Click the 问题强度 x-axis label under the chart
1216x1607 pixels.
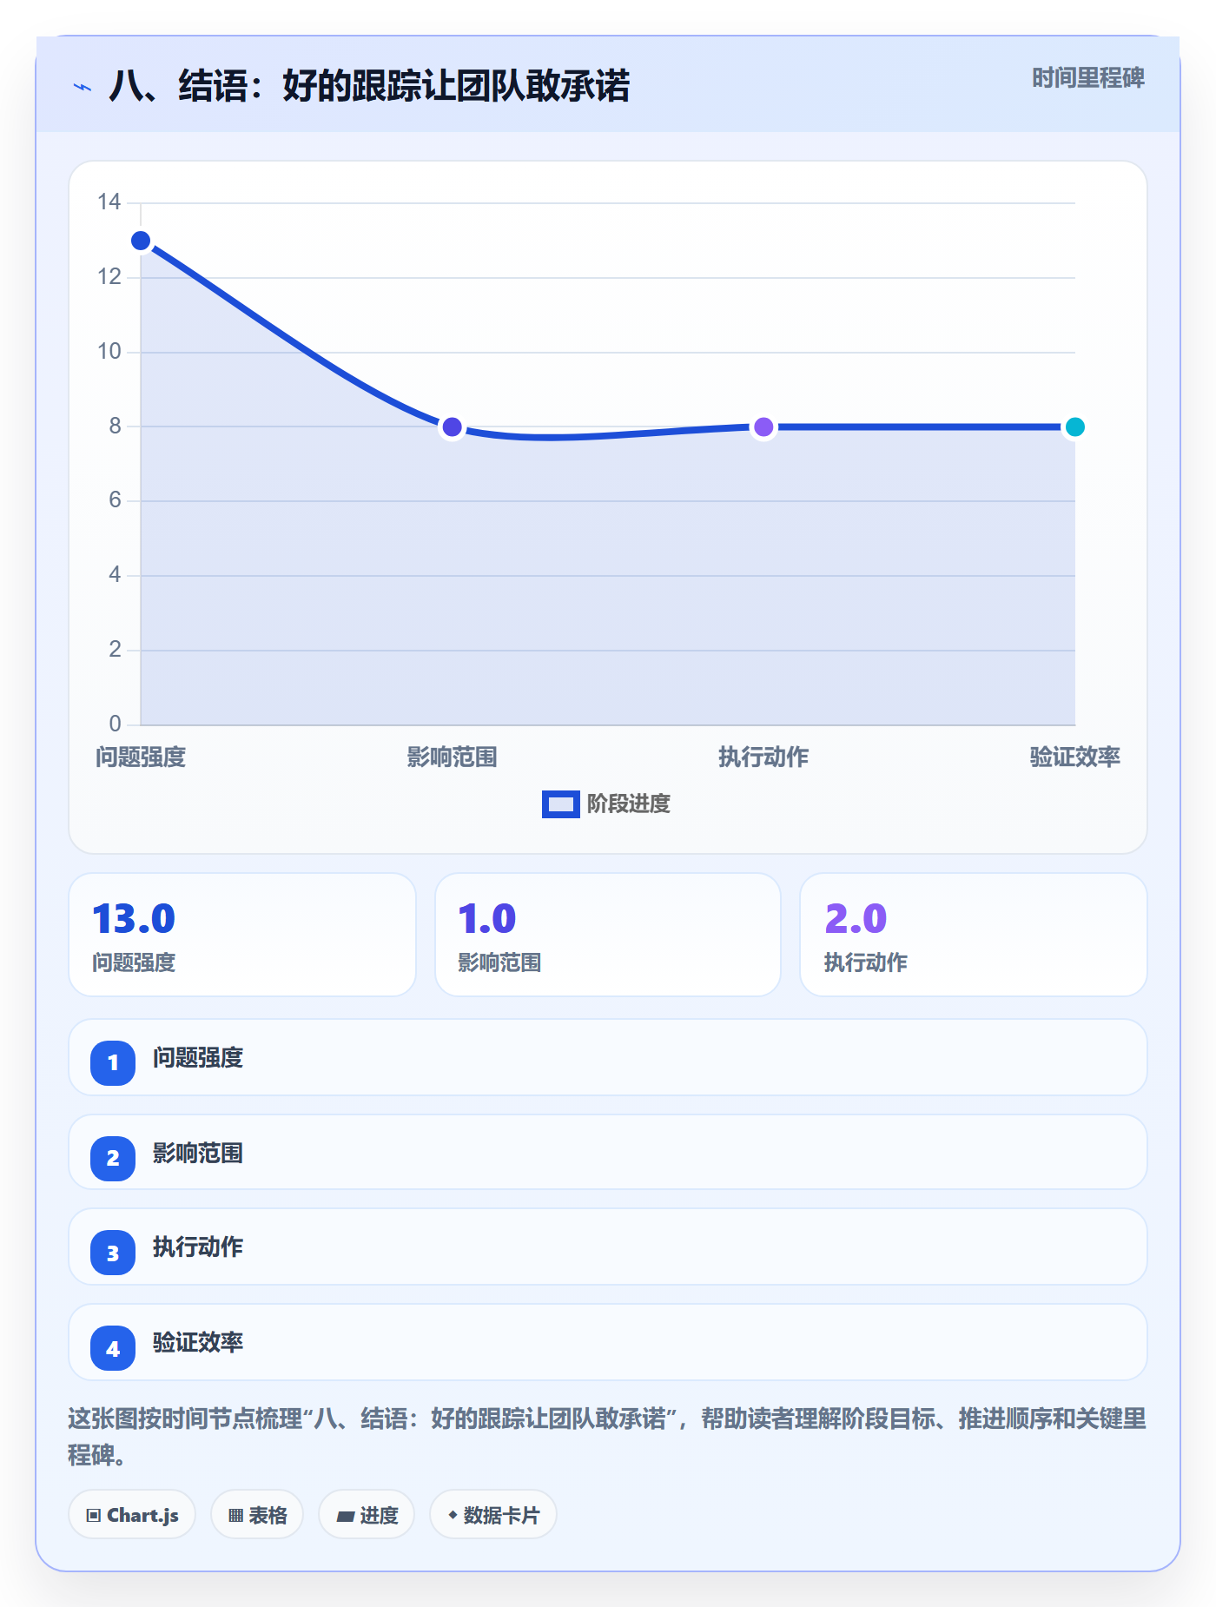(x=141, y=757)
